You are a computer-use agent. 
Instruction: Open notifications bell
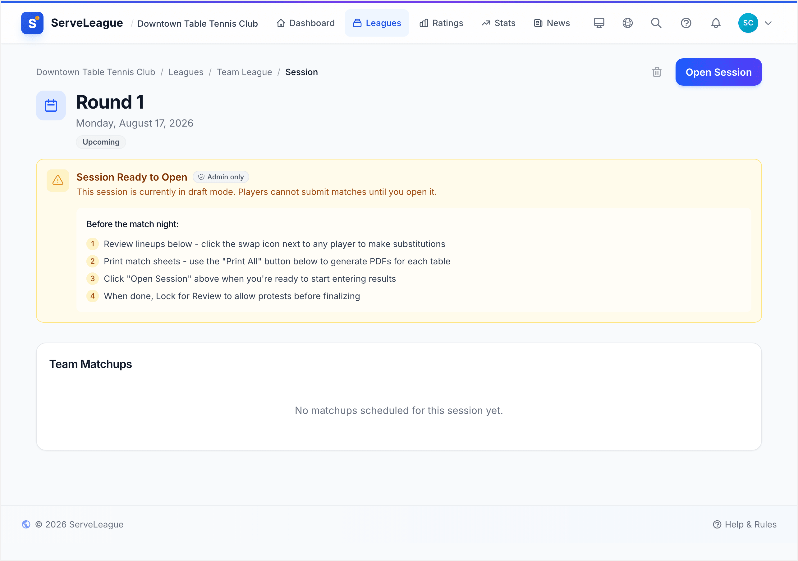click(x=716, y=23)
